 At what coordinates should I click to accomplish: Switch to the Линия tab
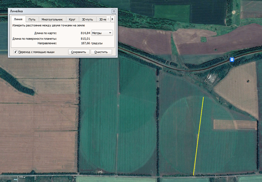[18, 19]
